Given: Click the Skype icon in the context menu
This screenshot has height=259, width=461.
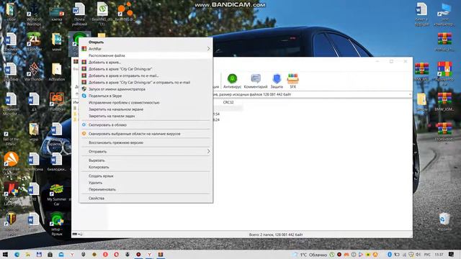Looking at the screenshot, I should [x=84, y=96].
